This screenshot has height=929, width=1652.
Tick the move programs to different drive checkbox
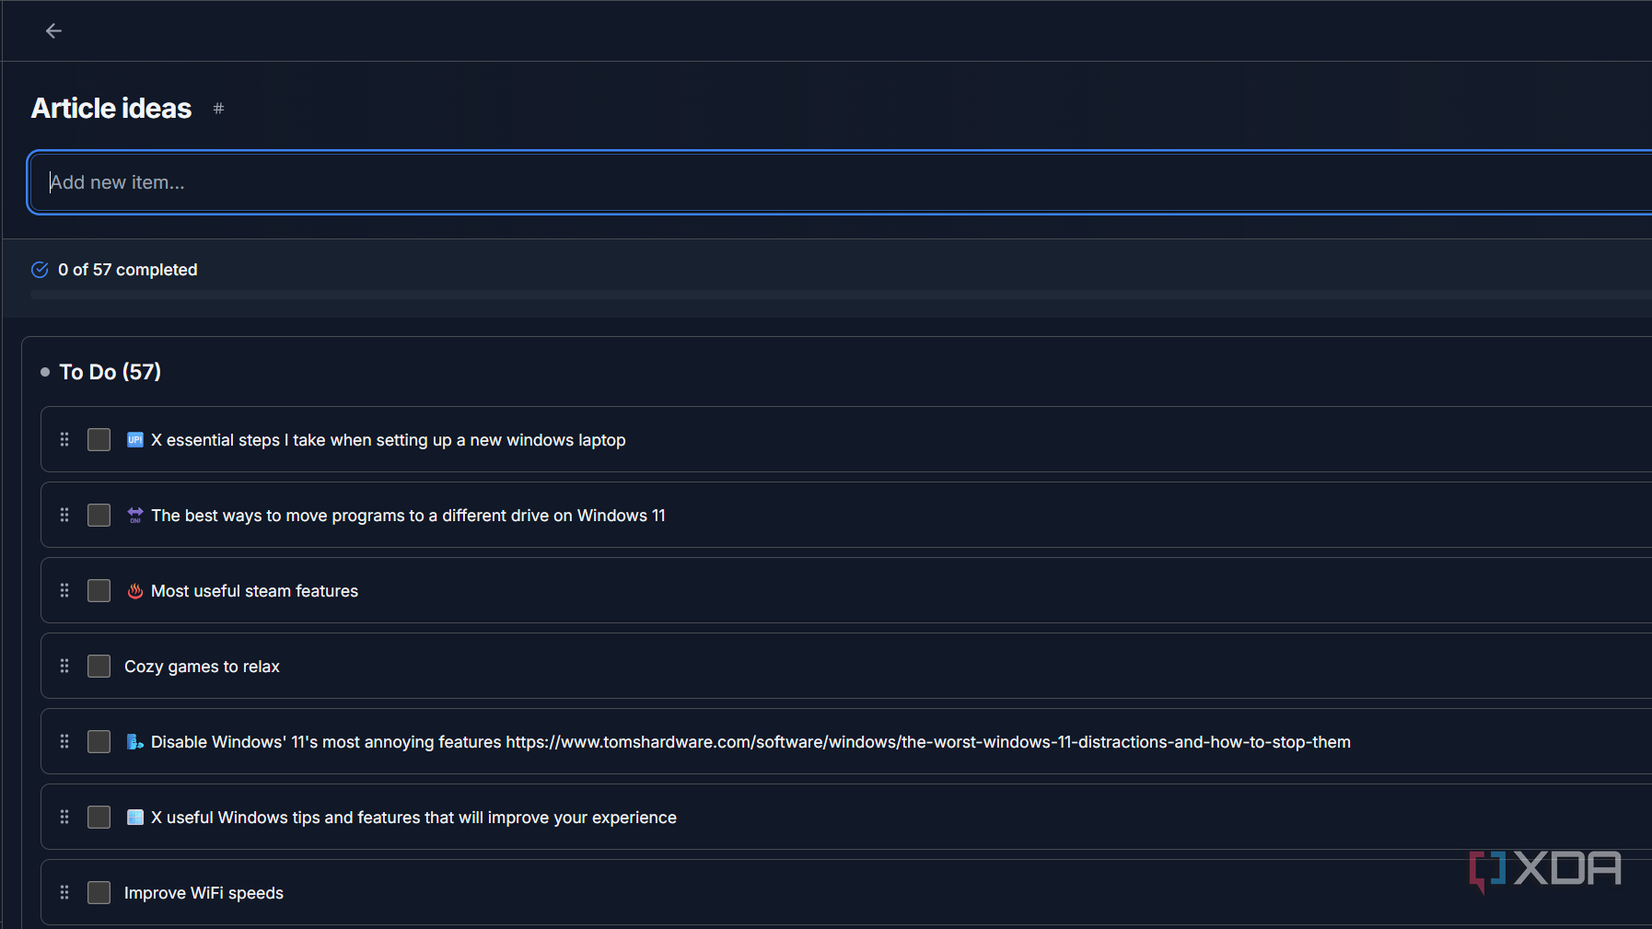[99, 515]
